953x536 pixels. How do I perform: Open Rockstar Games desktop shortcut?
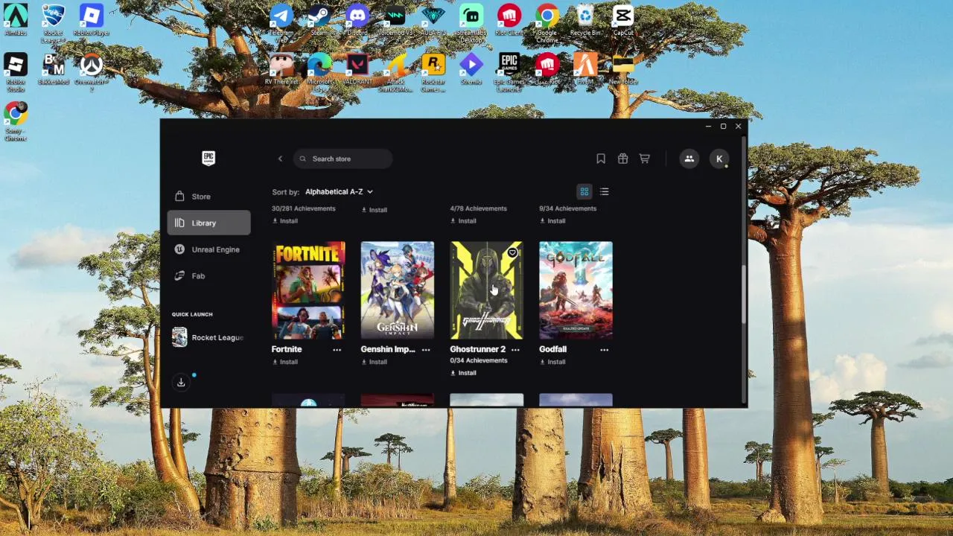pyautogui.click(x=433, y=72)
